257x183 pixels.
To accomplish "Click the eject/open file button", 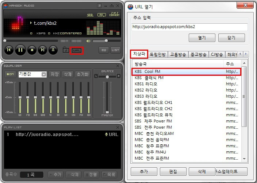I will [53, 50].
